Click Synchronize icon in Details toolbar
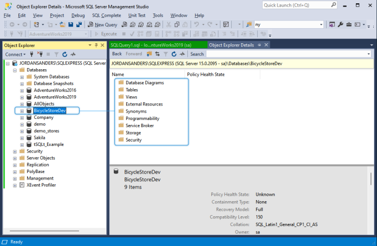Viewport: 377px width, 246px height. tap(158, 54)
